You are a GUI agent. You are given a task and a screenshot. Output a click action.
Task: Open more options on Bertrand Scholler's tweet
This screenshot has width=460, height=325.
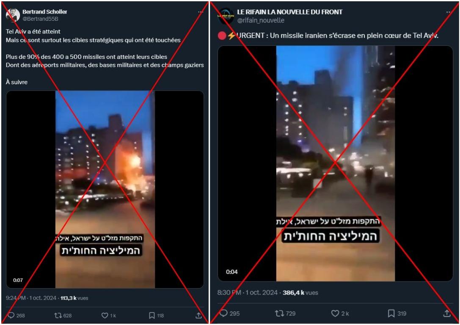[x=201, y=12]
